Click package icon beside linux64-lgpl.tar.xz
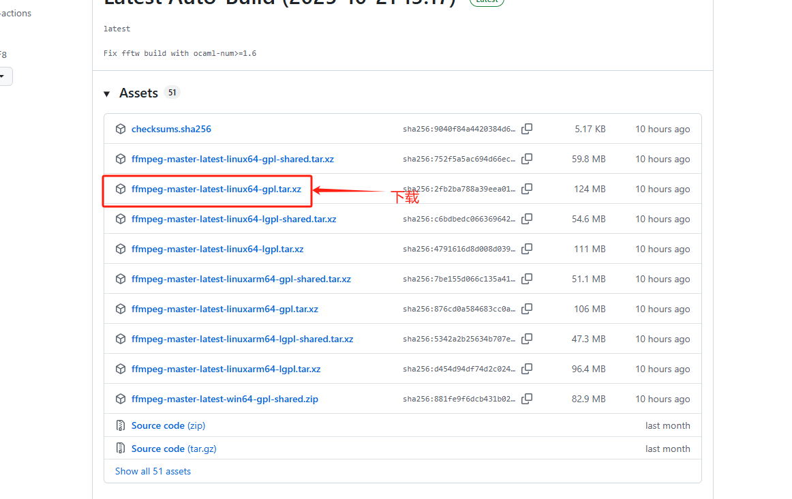 coord(120,249)
